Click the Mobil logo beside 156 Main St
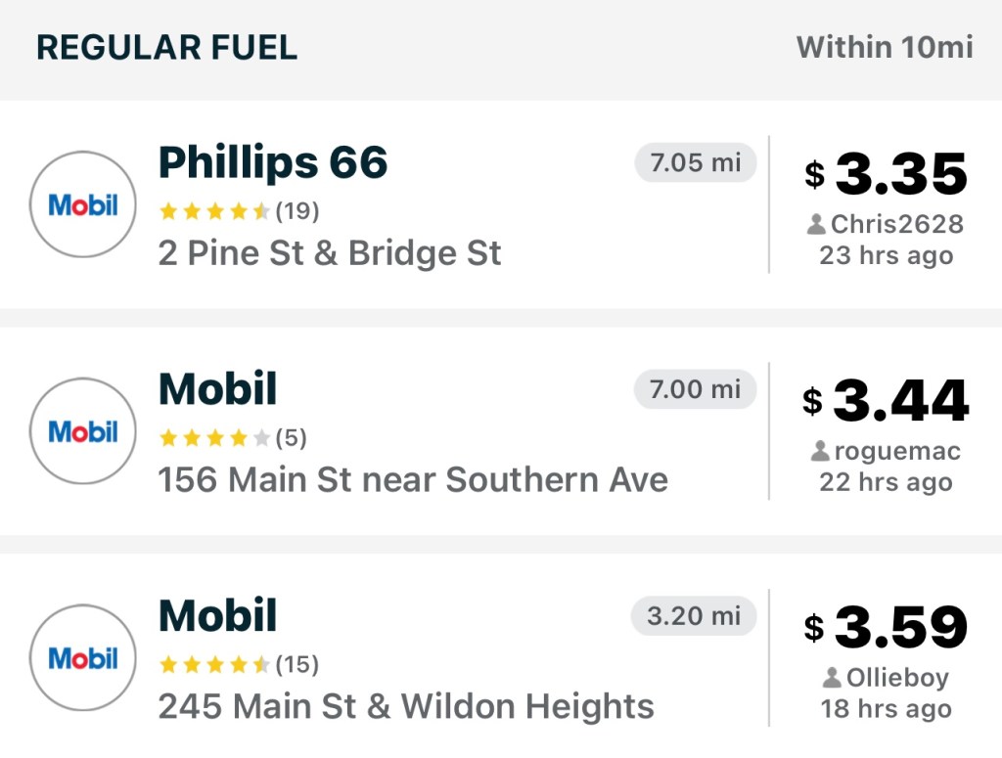This screenshot has height=758, width=1002. (x=83, y=431)
